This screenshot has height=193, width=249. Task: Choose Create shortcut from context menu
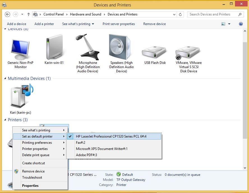[40, 163]
